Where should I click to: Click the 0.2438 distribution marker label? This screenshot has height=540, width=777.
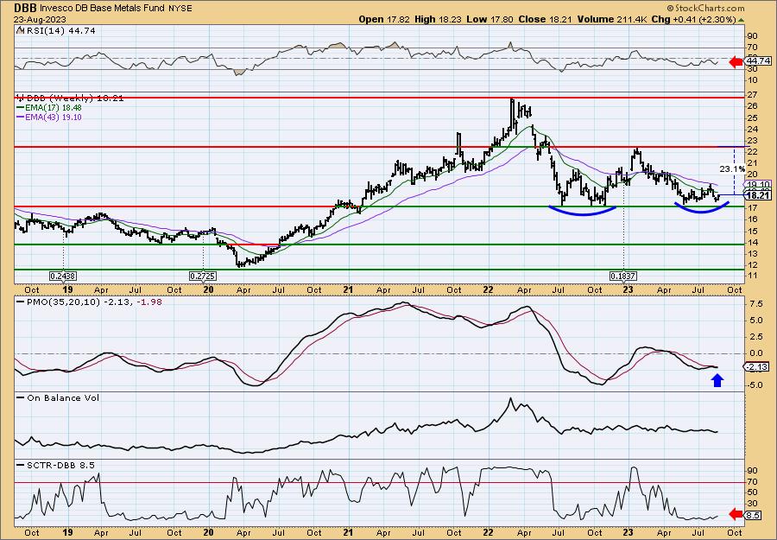62,276
